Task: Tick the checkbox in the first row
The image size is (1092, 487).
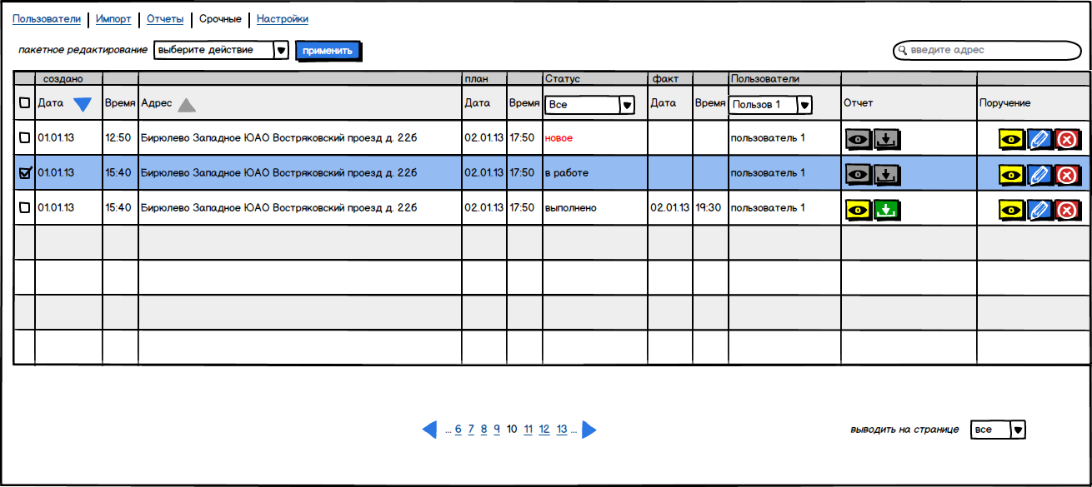Action: 24,137
